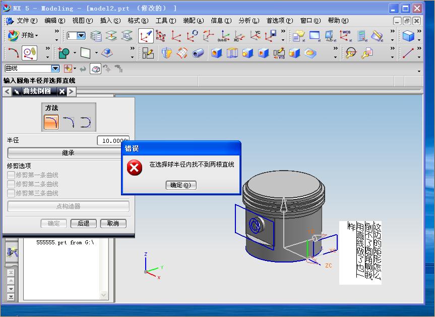Click the Expression calculator icon
Screen dimensions: 435x317
click(x=362, y=36)
